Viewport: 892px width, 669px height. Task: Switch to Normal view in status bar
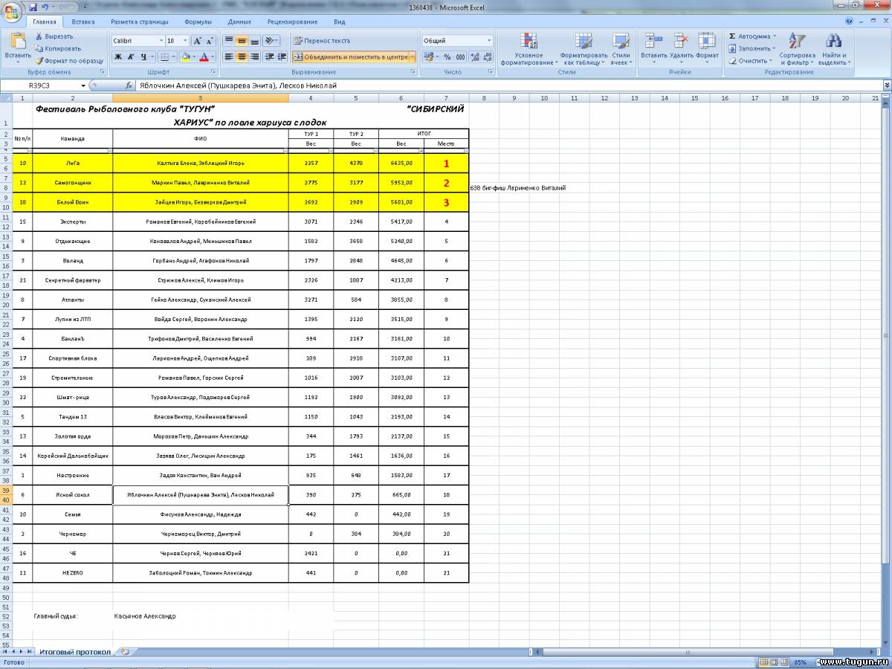tap(763, 662)
